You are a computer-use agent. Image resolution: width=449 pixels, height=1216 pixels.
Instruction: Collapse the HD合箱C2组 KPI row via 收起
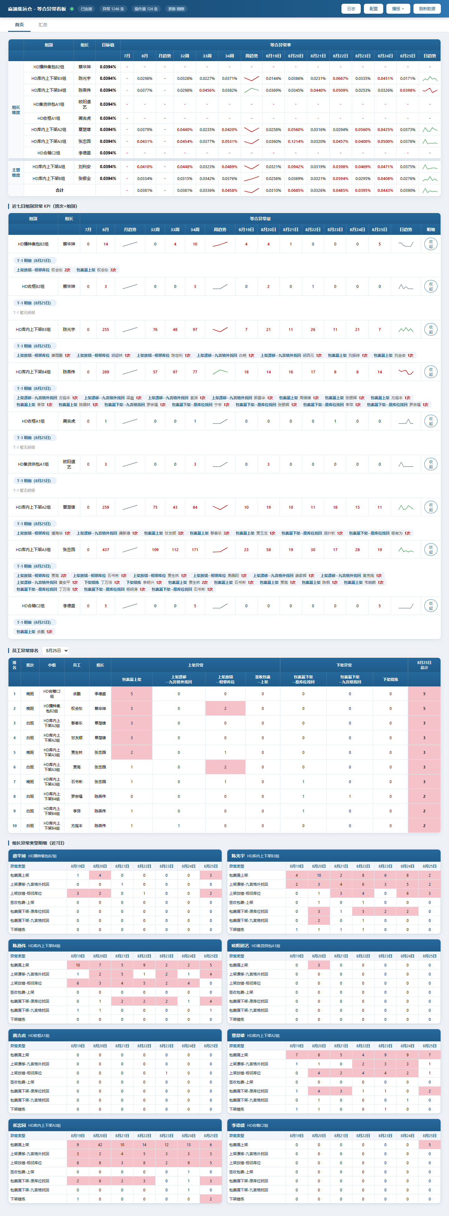(x=431, y=606)
